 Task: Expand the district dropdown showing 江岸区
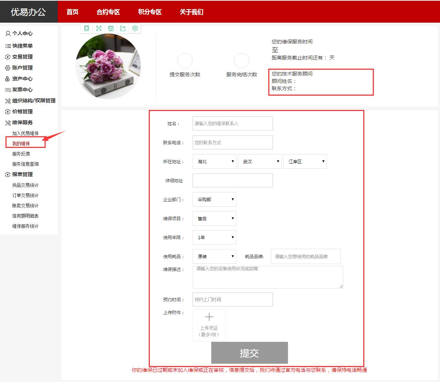[305, 161]
